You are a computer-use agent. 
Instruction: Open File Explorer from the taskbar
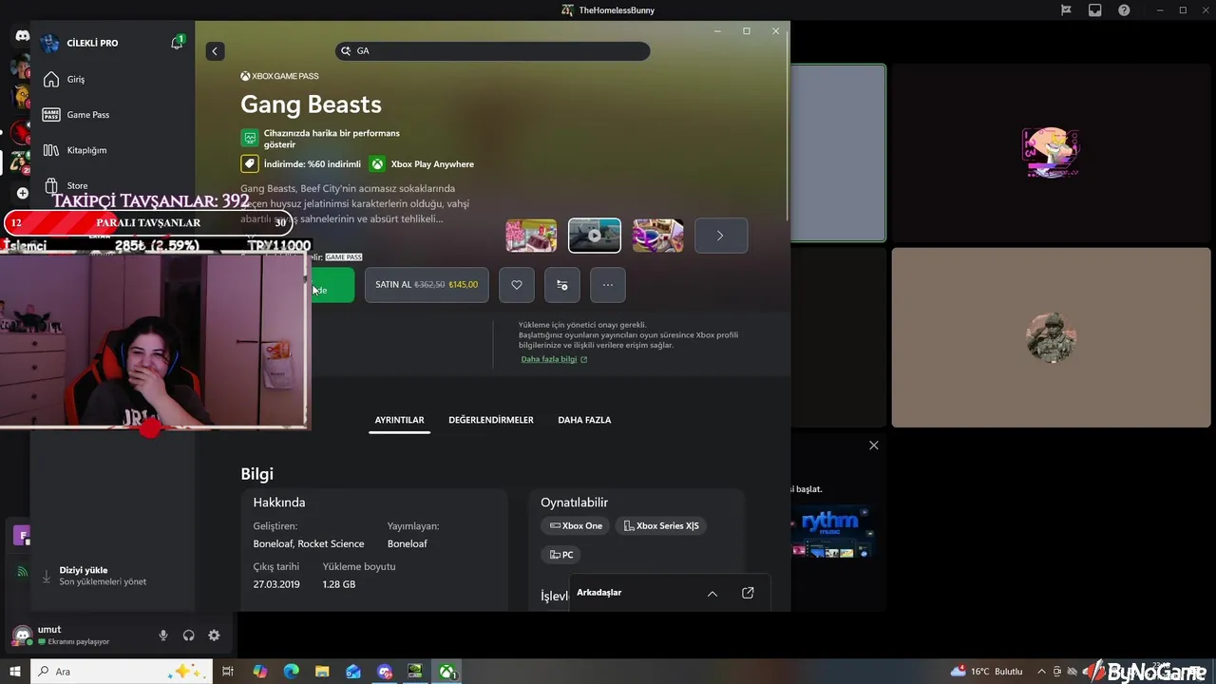tap(322, 672)
